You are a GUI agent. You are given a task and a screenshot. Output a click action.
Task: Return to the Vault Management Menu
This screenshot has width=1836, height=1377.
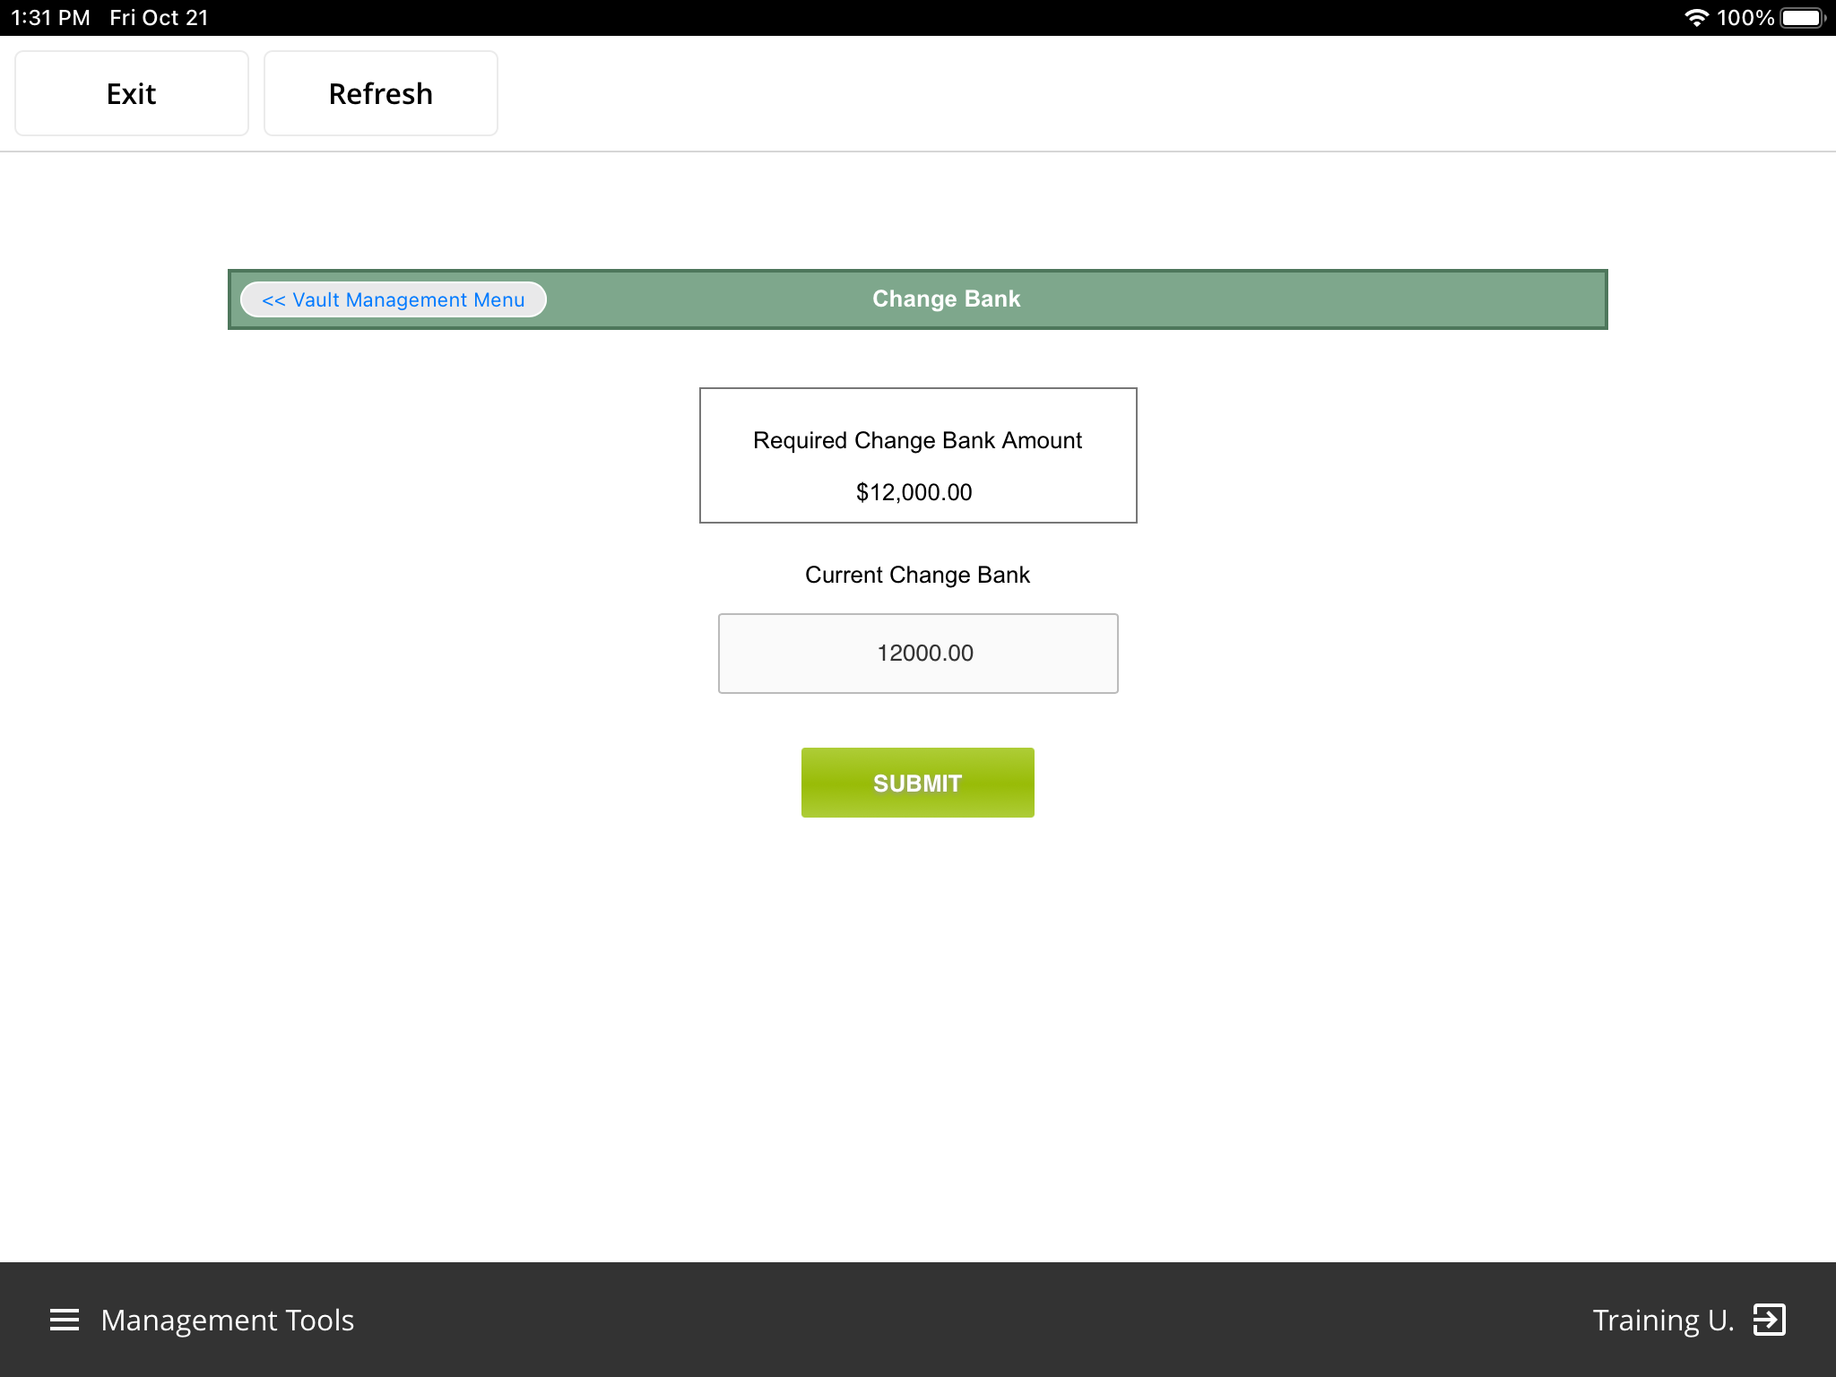pyautogui.click(x=393, y=299)
